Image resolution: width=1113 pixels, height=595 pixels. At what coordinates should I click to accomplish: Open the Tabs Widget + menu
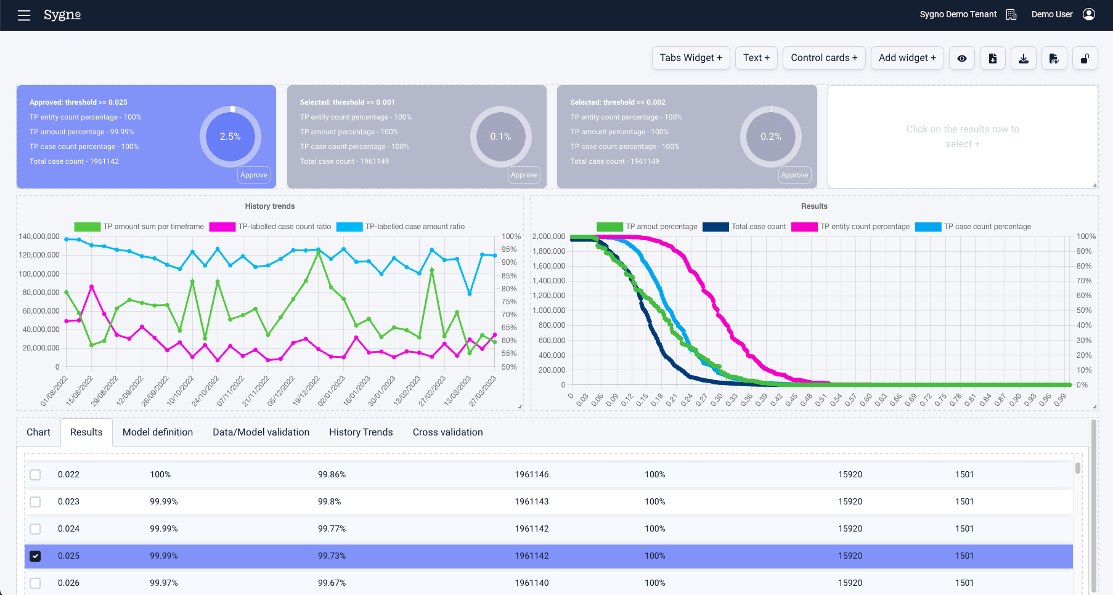[x=690, y=58]
